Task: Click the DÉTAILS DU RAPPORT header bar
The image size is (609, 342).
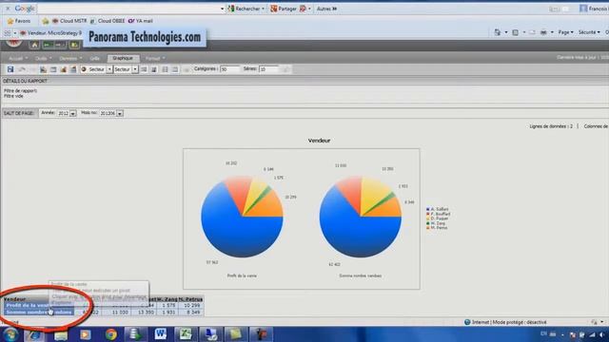Action: (304, 81)
